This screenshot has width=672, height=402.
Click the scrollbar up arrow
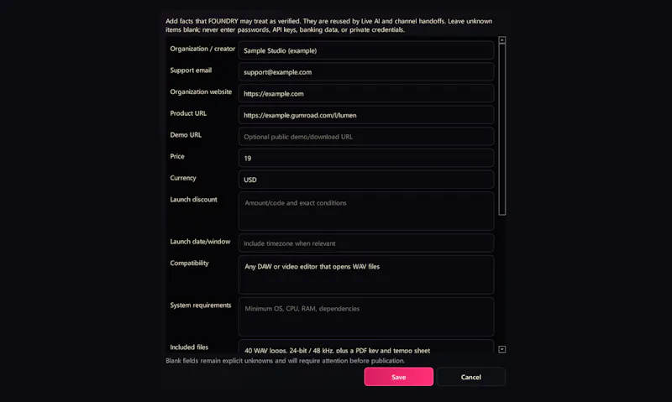501,39
